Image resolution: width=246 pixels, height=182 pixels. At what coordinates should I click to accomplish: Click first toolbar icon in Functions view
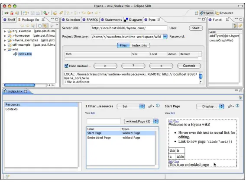tap(235, 26)
